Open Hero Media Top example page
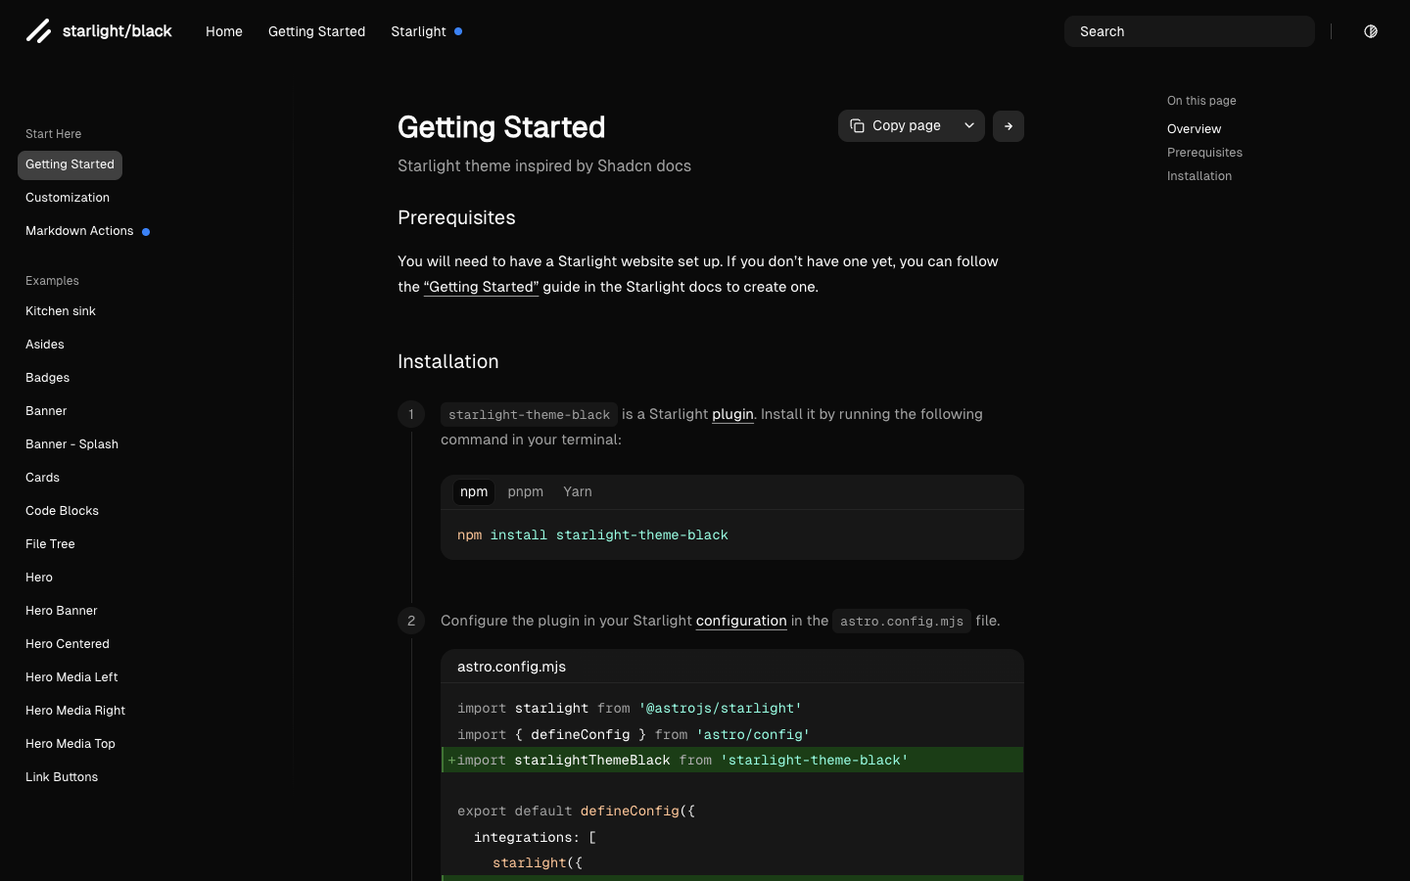The width and height of the screenshot is (1410, 881). tap(70, 744)
